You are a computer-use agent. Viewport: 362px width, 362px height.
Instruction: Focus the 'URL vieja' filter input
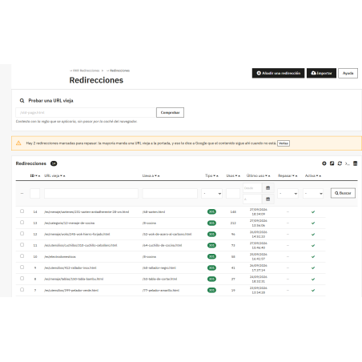pos(91,193)
